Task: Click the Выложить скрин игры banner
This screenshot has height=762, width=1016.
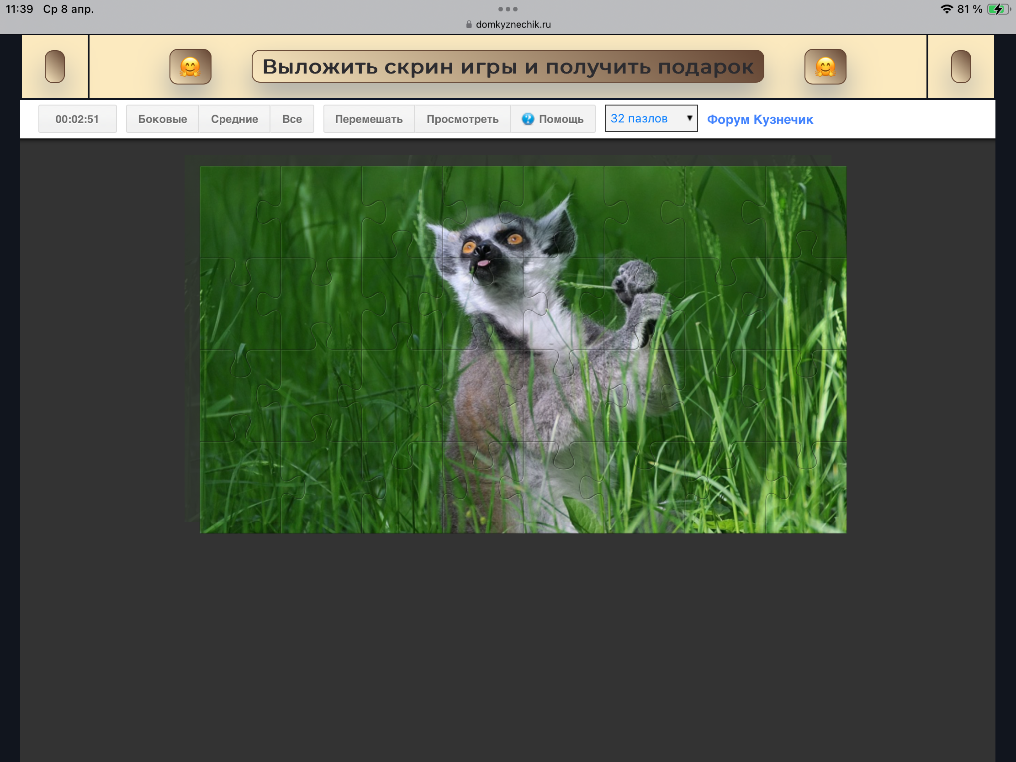Action: [x=508, y=67]
